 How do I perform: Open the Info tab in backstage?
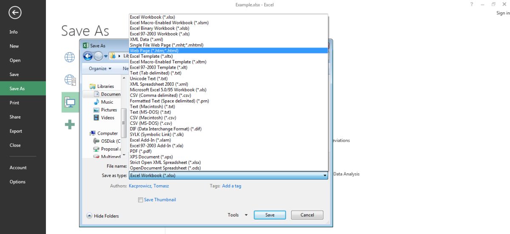coord(23,32)
